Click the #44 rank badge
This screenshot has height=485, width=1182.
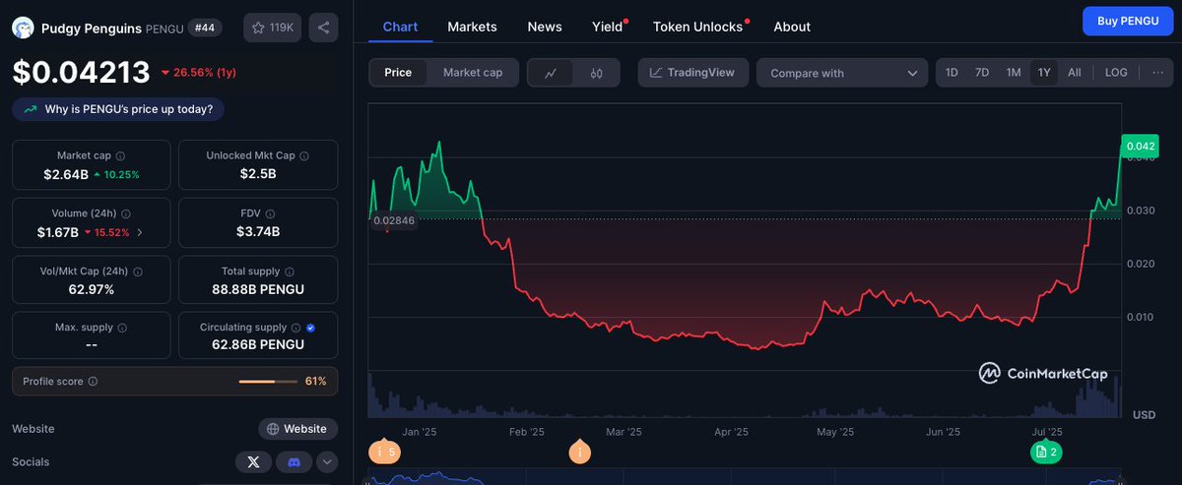click(x=206, y=28)
